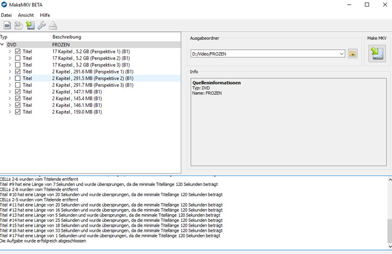392x254 pixels.
Task: Open disc toolbar icon
Action: 19,25
